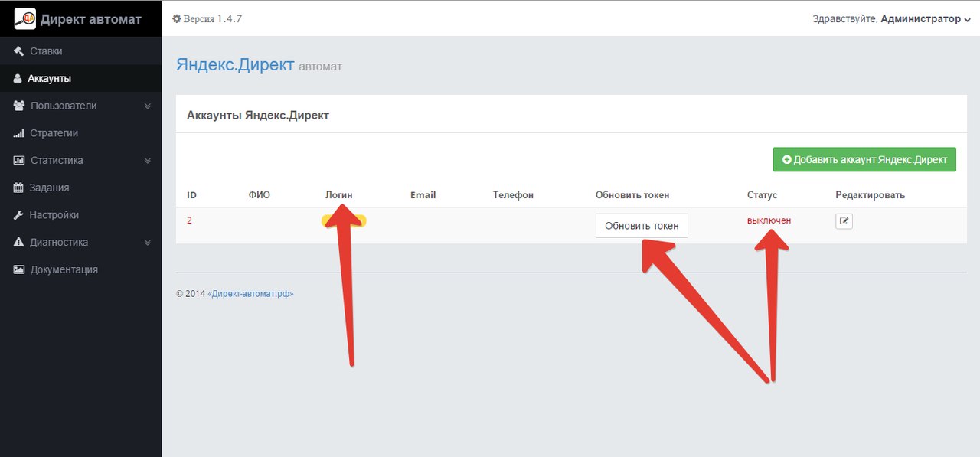Click the gear icon next to Версия 1.4.7
The image size is (980, 457).
(177, 18)
